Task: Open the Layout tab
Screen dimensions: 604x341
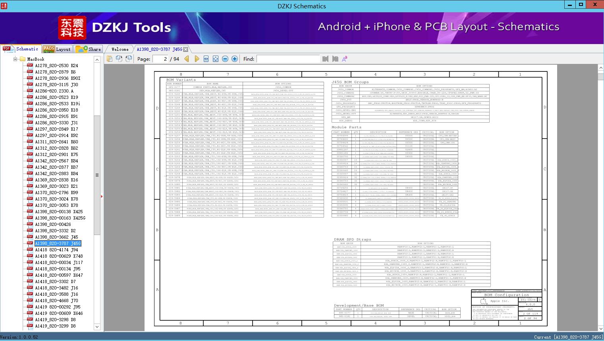Action: (57, 49)
